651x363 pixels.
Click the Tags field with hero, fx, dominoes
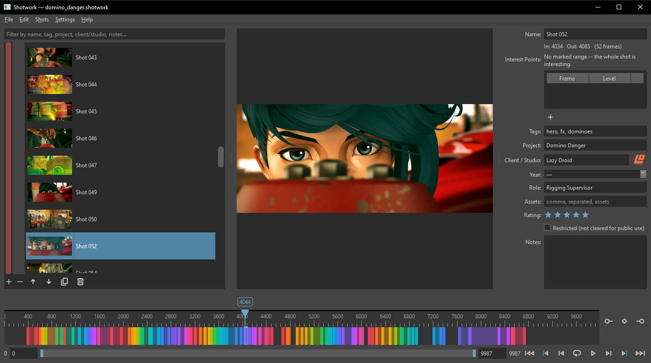(595, 132)
